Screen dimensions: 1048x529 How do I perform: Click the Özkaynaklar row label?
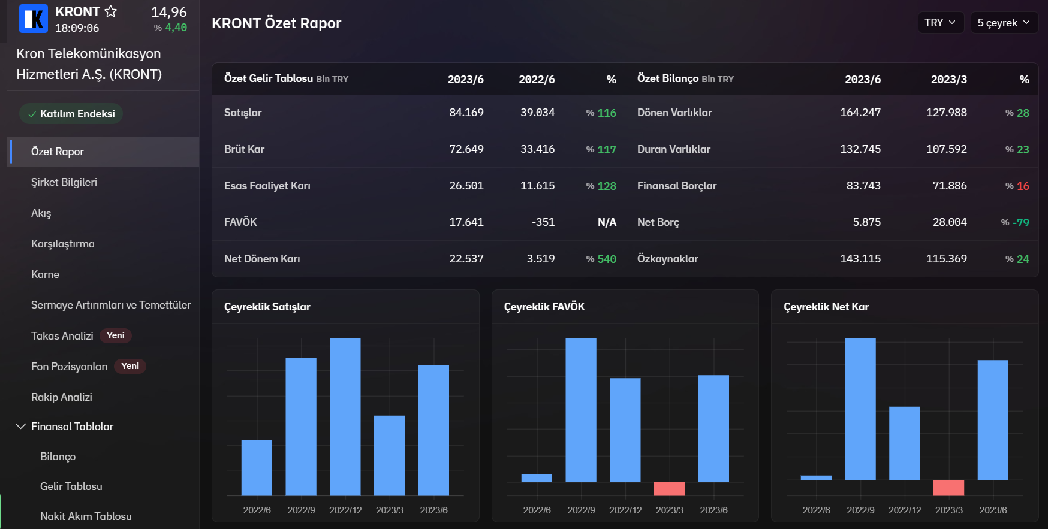pos(668,259)
